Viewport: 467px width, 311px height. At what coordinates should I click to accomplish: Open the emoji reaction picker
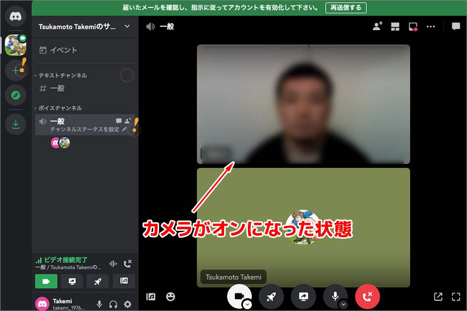pyautogui.click(x=171, y=297)
